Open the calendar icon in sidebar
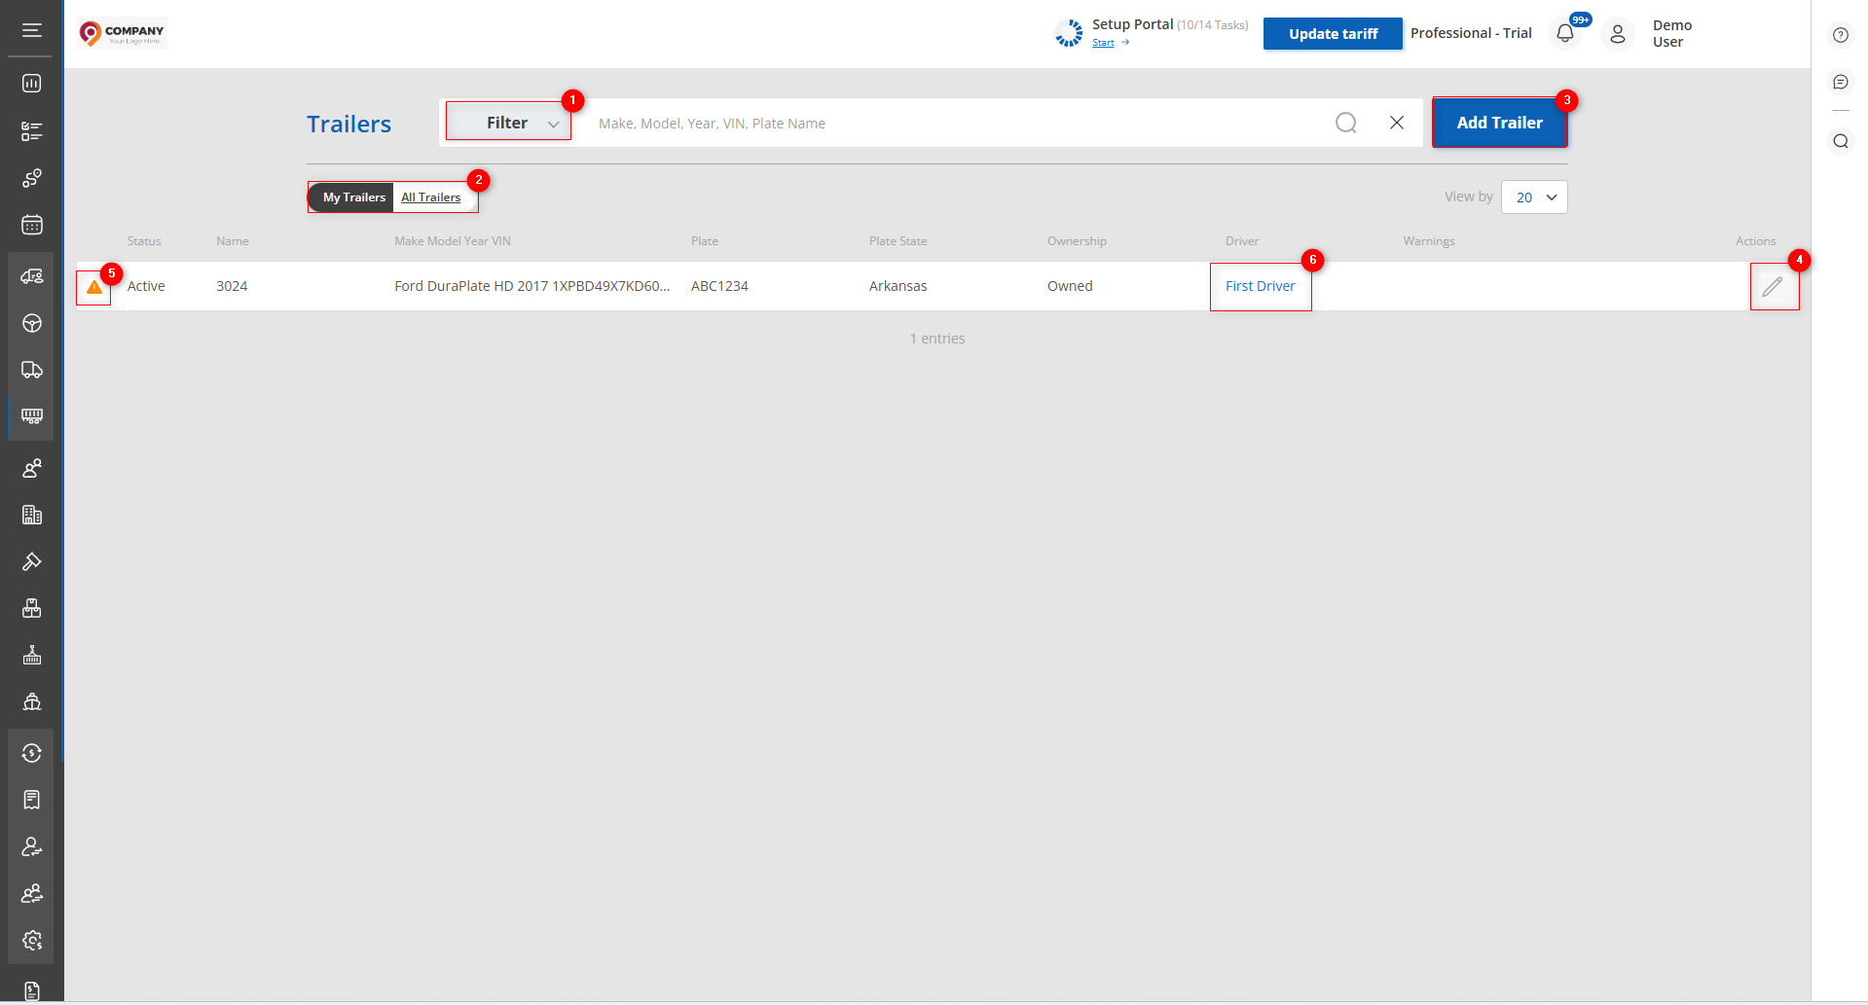 click(x=32, y=226)
